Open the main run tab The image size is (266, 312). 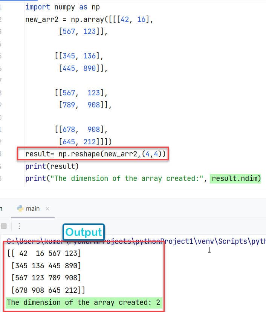pos(33,208)
